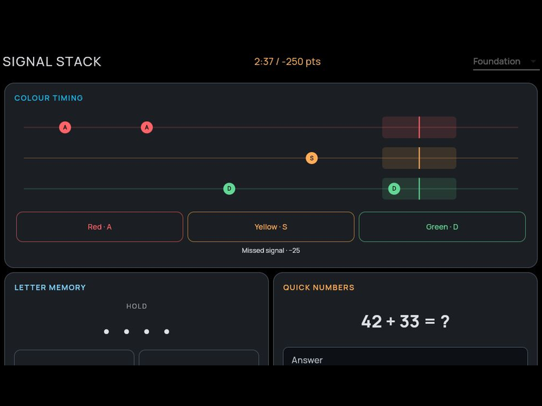Click the timer and score readout
The image size is (542, 406).
[x=287, y=62]
